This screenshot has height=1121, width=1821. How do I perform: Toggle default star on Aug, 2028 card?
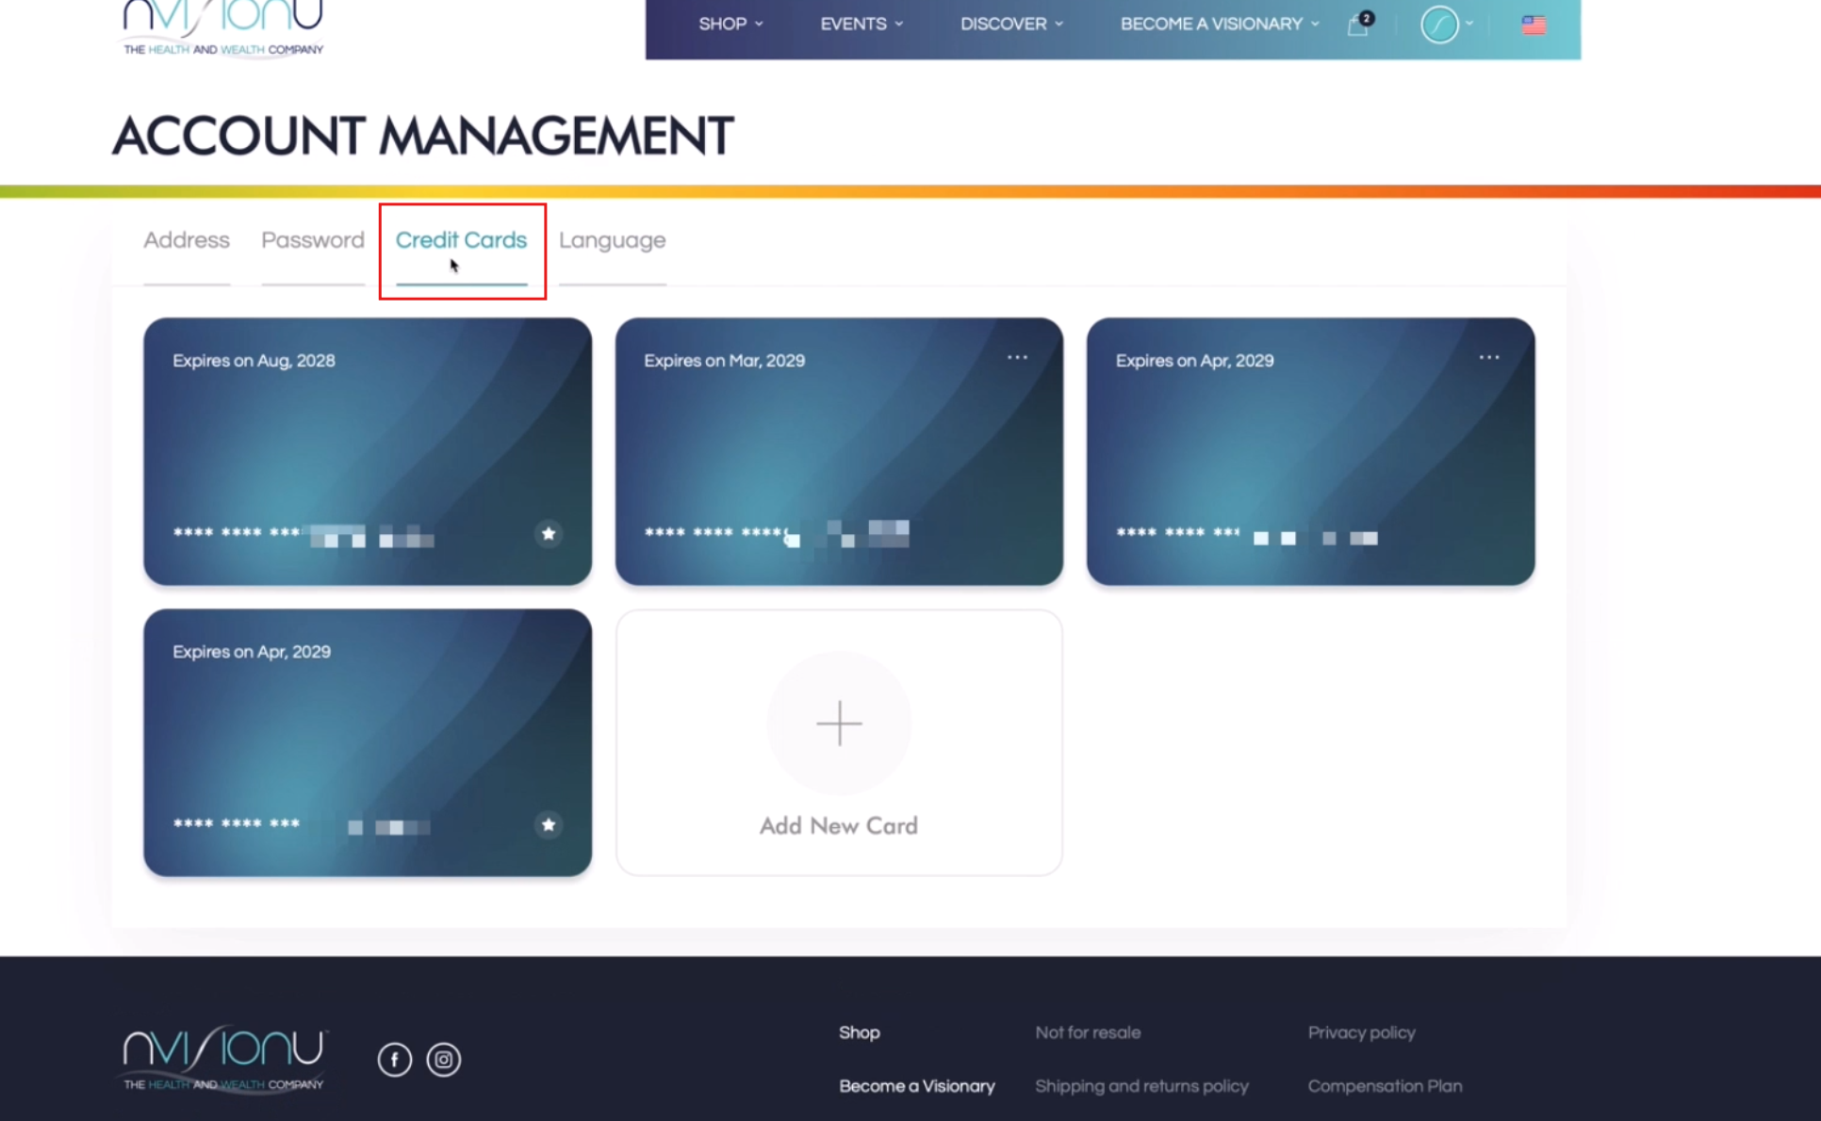tap(549, 534)
